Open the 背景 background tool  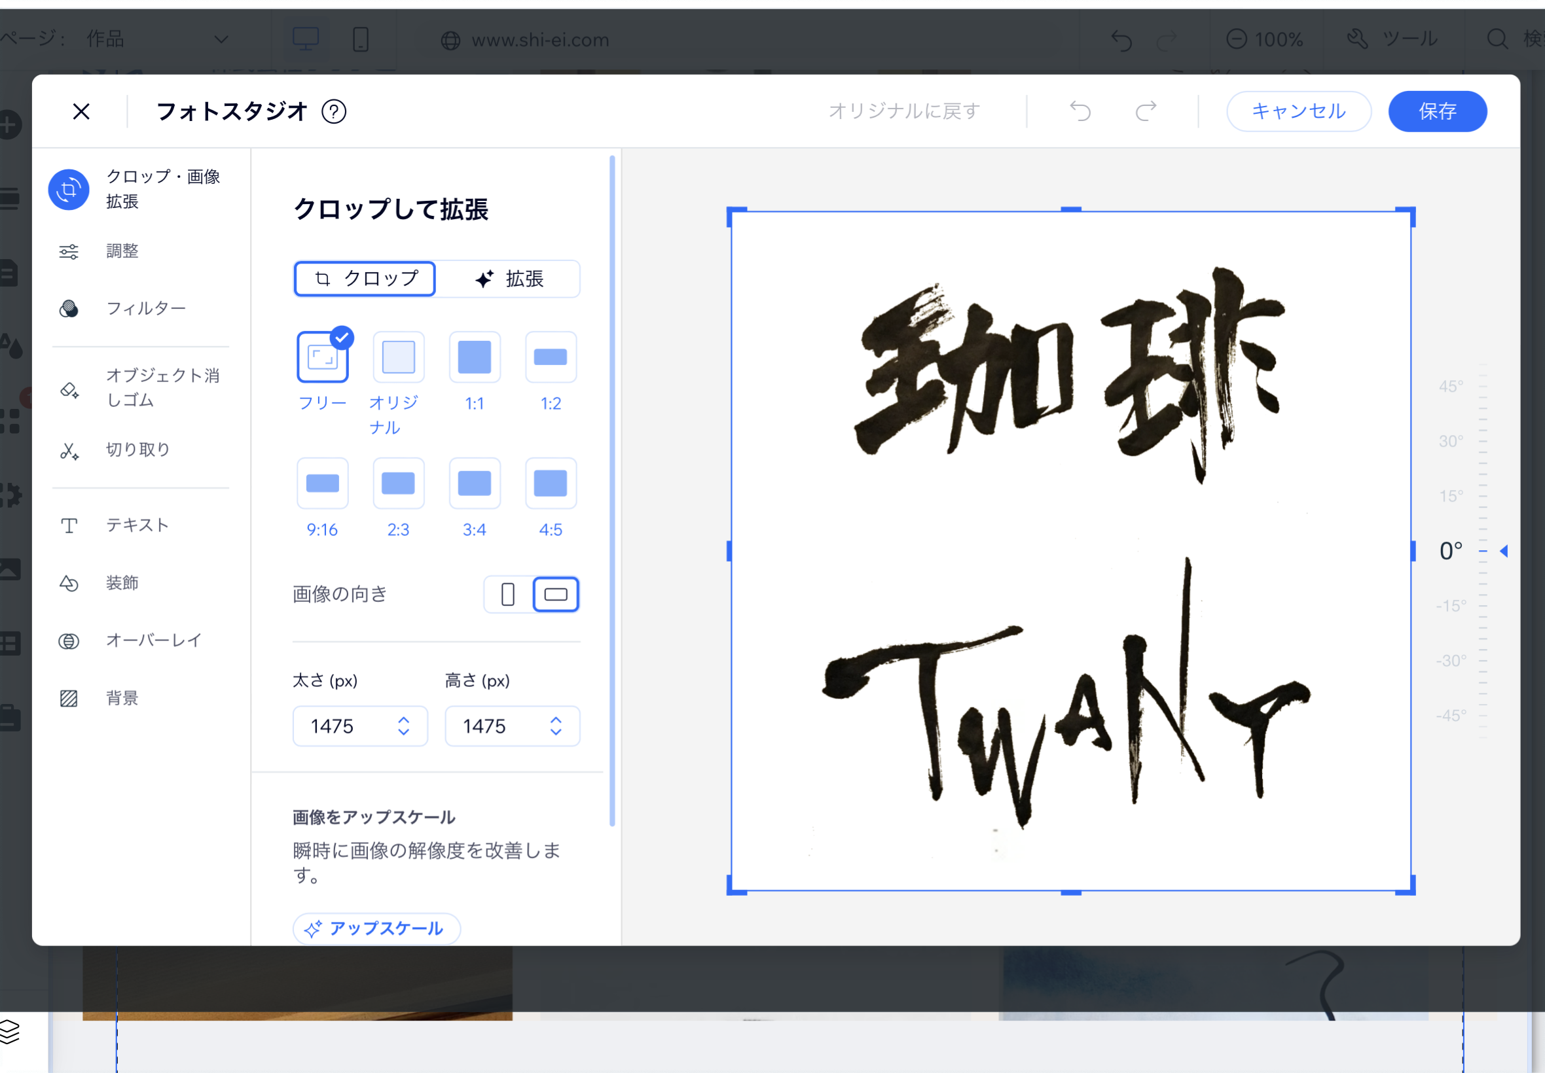tap(122, 698)
